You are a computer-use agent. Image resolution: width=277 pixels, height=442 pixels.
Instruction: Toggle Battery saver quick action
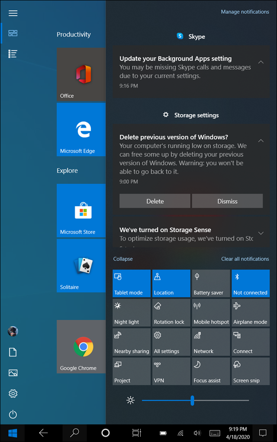click(x=211, y=283)
